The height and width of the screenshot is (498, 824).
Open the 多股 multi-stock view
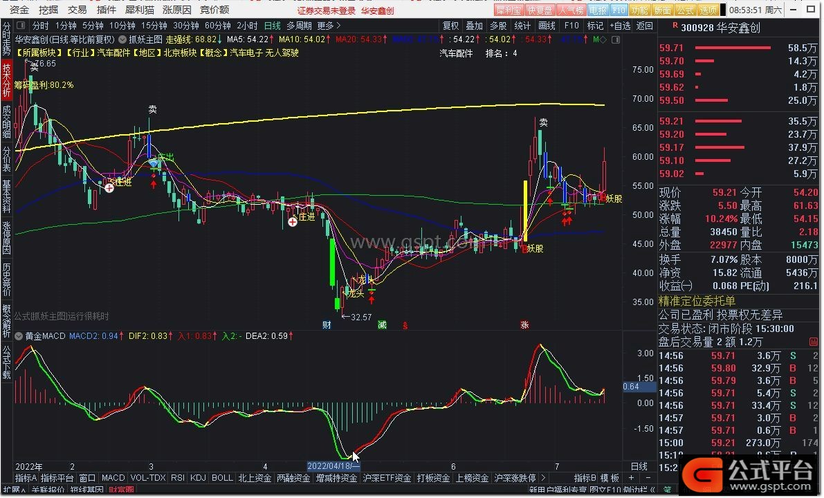498,25
